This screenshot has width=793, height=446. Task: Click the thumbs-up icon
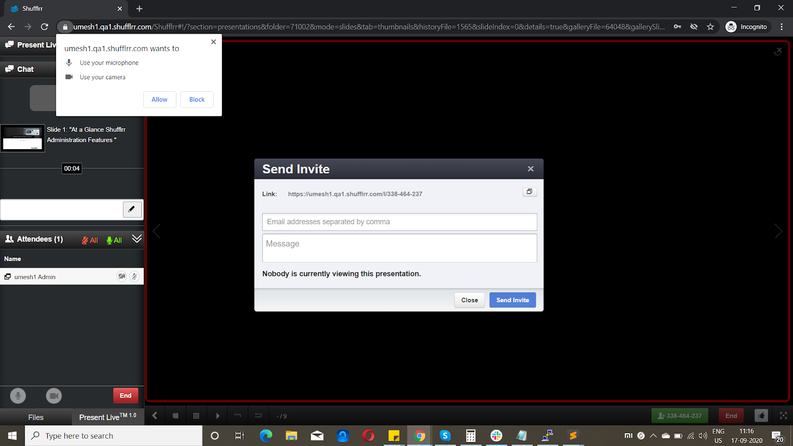tap(761, 416)
